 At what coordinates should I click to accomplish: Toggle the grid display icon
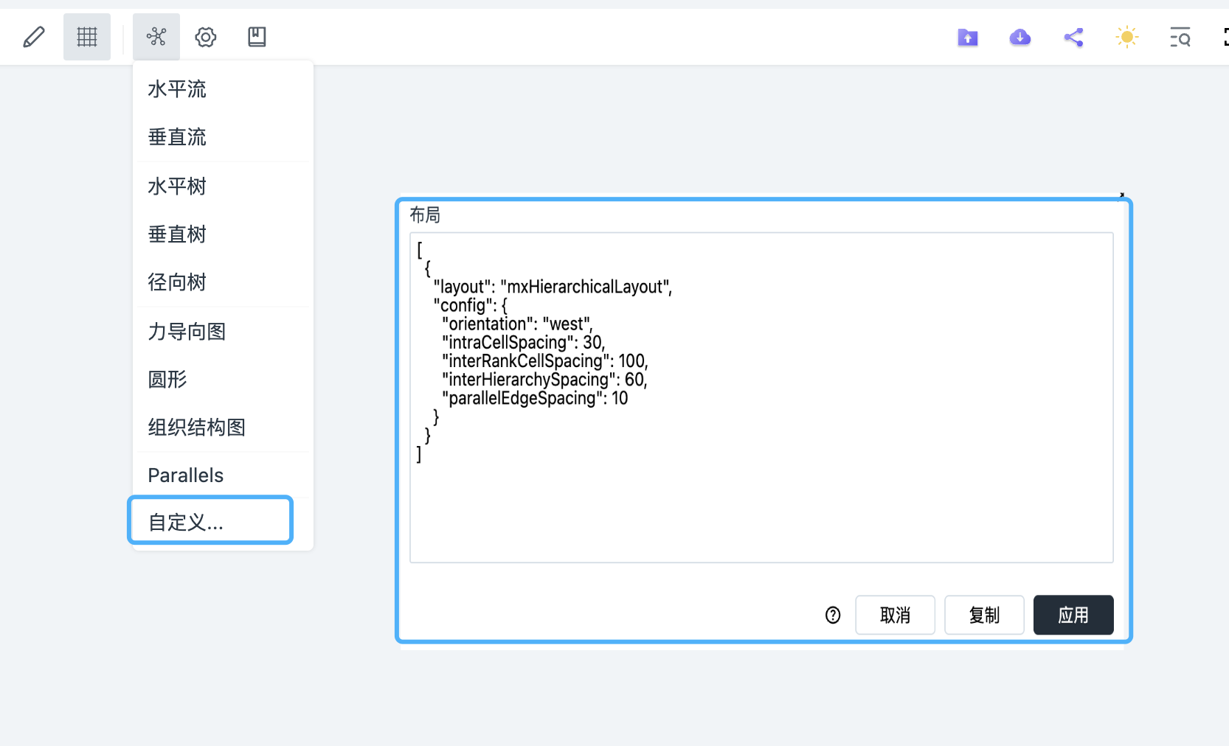coord(87,37)
